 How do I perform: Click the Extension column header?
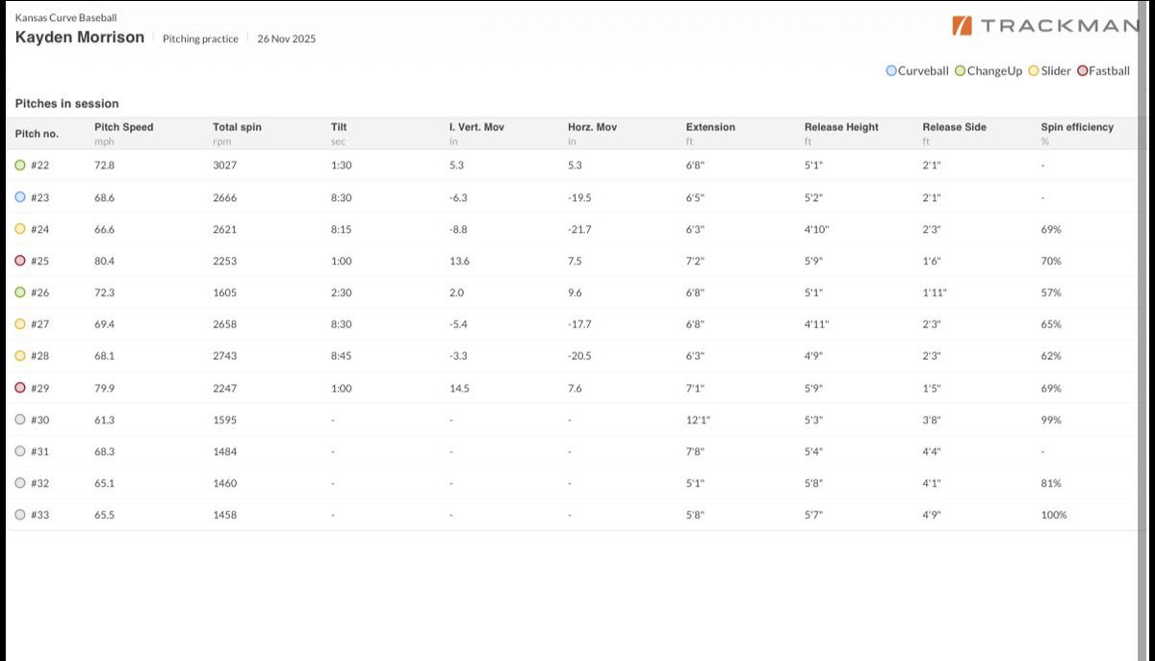pyautogui.click(x=710, y=127)
